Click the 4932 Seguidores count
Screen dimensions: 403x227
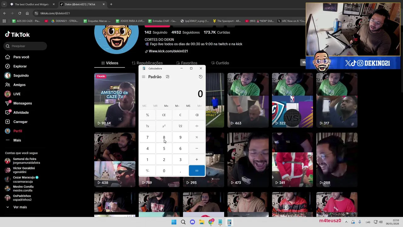tap(185, 32)
